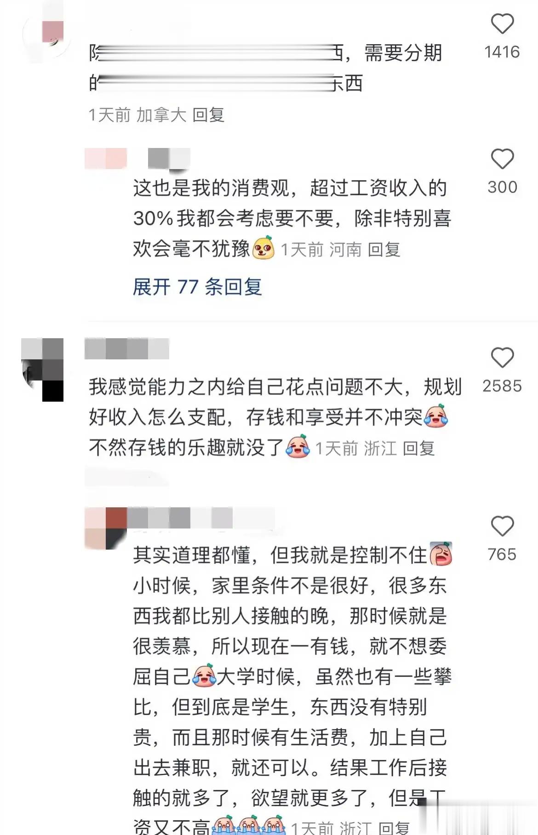538x835 pixels.
Task: Select the comment text 这也是我的消费观
Action: click(x=211, y=188)
